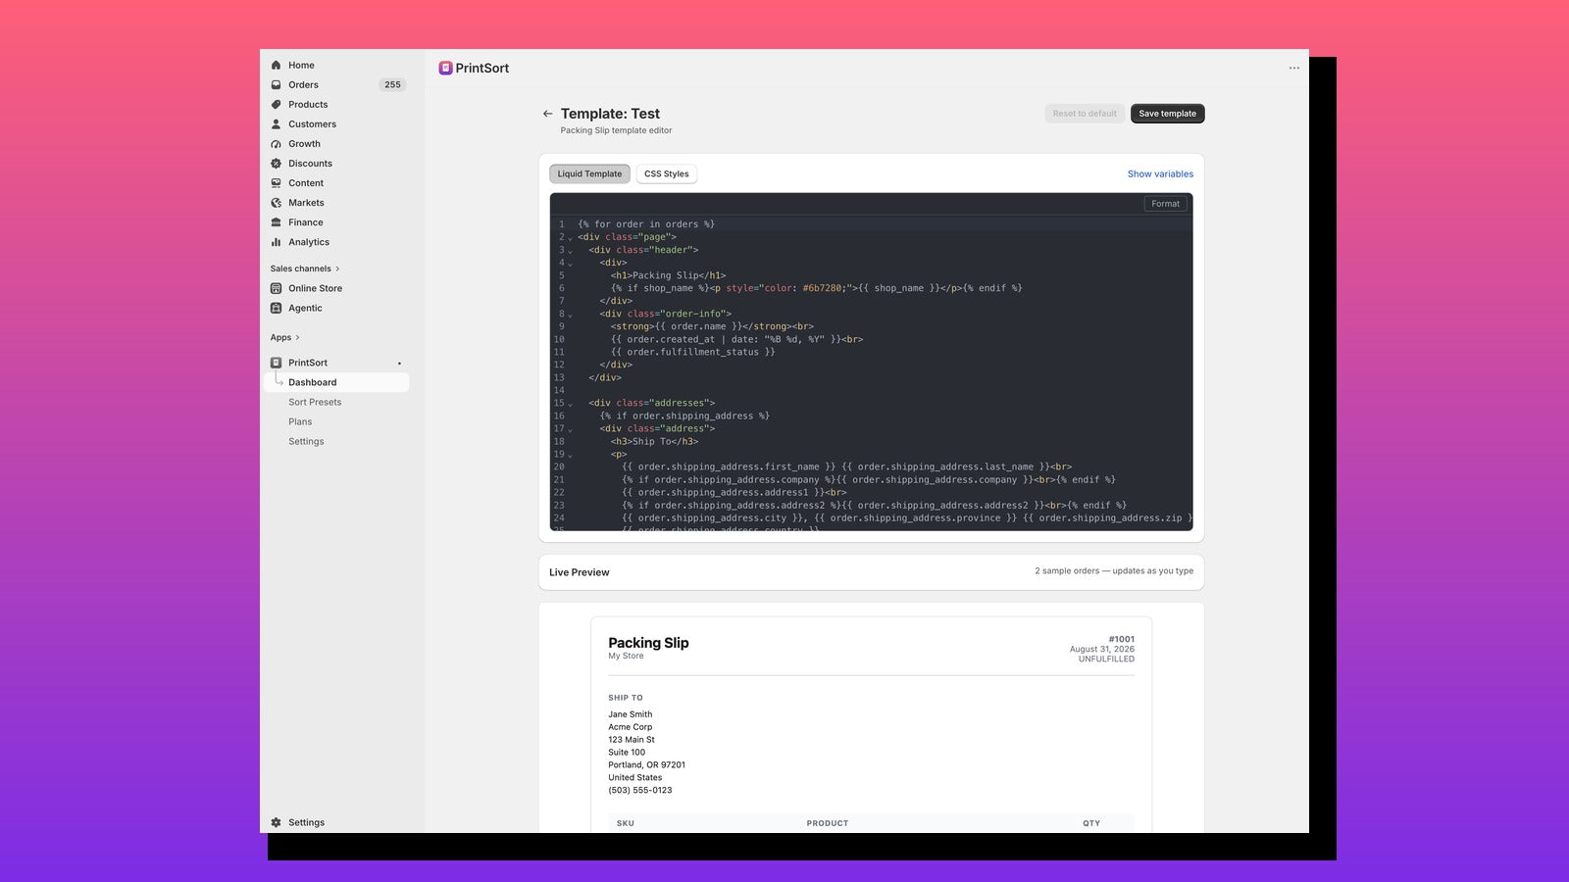Open the three-dot menu at top right
Viewport: 1569px width, 882px height.
coord(1293,68)
